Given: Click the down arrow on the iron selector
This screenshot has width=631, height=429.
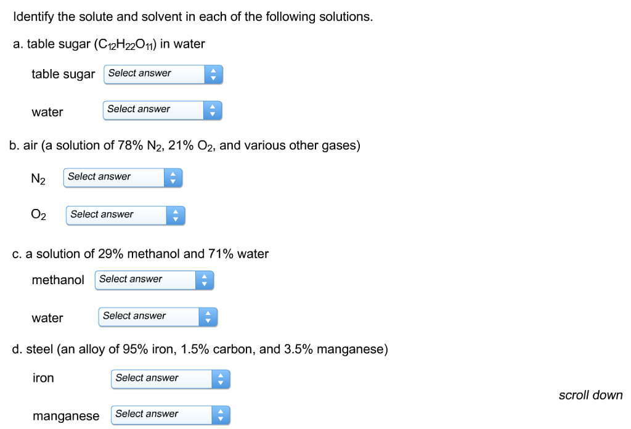Looking at the screenshot, I should click(x=221, y=382).
